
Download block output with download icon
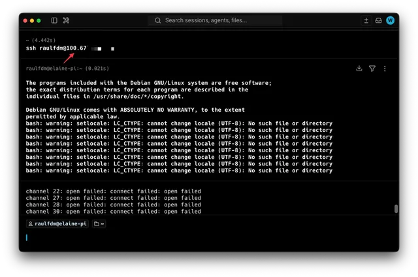(x=359, y=69)
